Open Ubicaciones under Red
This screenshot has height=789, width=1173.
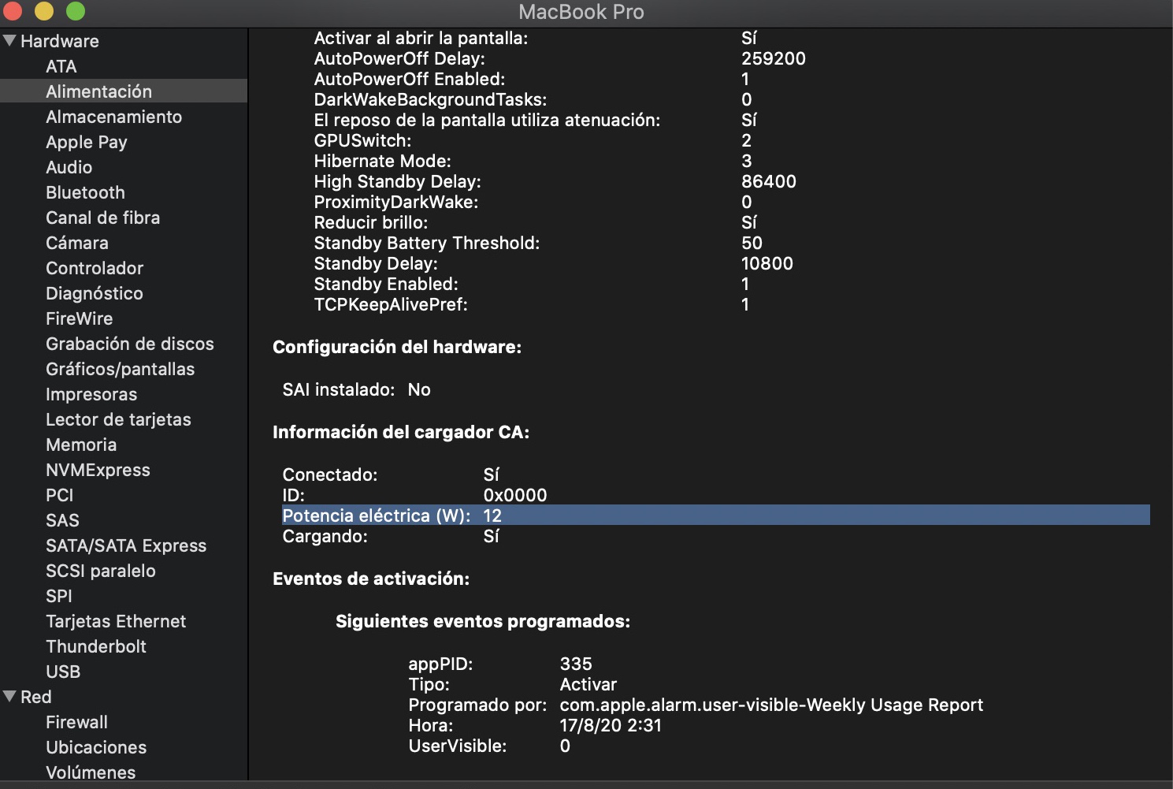96,747
